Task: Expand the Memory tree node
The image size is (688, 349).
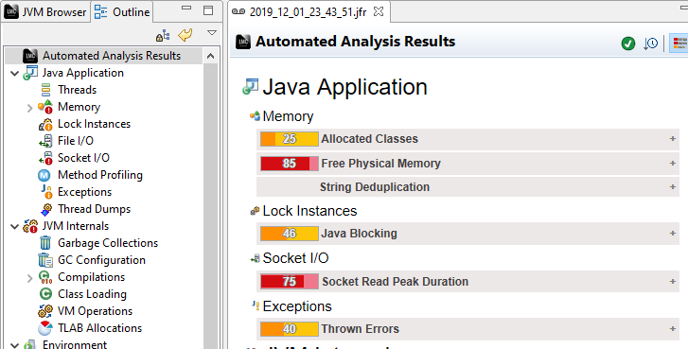Action: pos(29,108)
